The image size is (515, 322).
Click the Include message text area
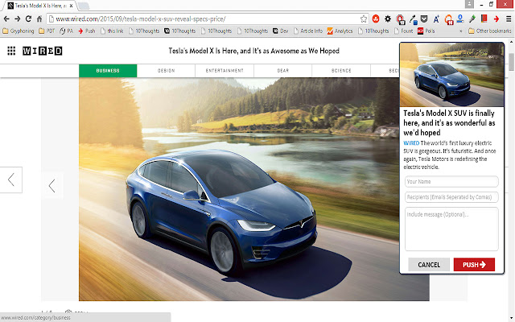coord(451,229)
